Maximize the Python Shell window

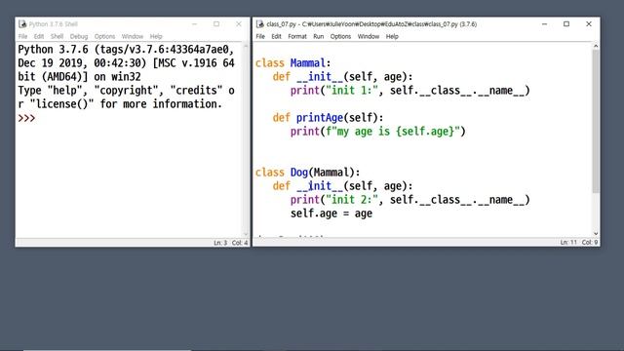click(x=216, y=24)
